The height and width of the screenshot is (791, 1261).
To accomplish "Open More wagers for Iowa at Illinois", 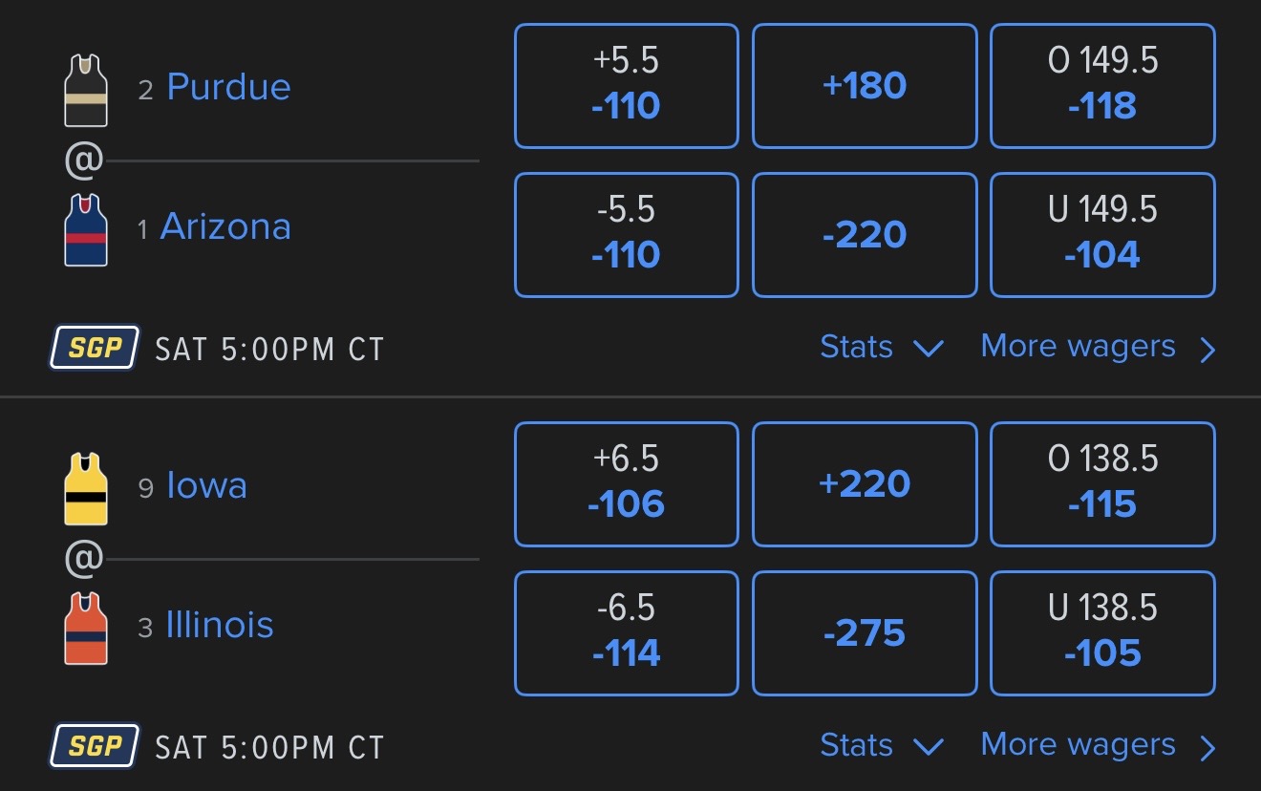I will pyautogui.click(x=1098, y=745).
